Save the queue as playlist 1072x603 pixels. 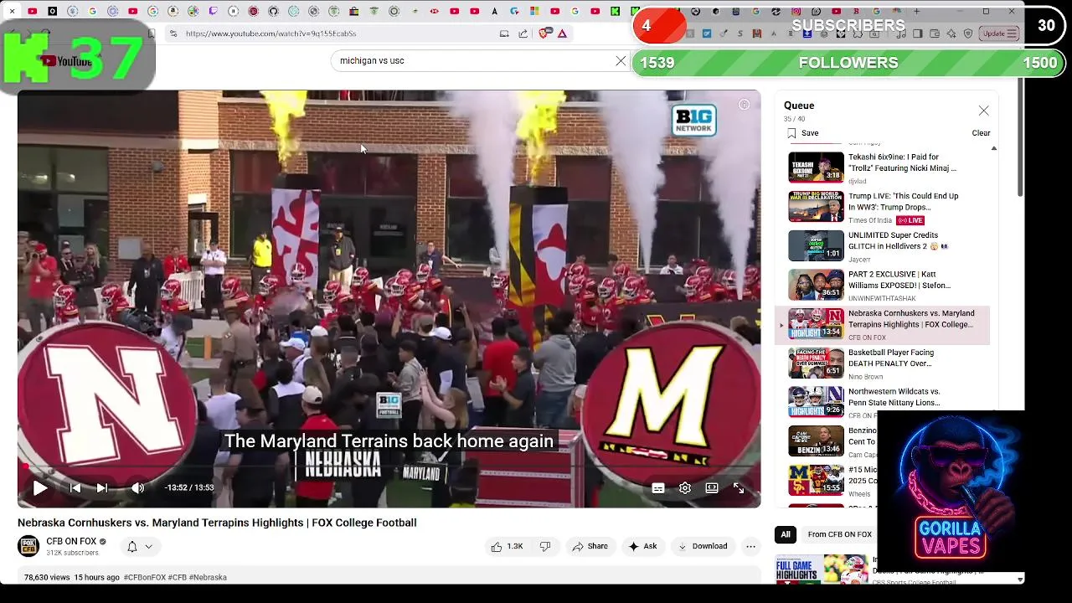(x=802, y=133)
